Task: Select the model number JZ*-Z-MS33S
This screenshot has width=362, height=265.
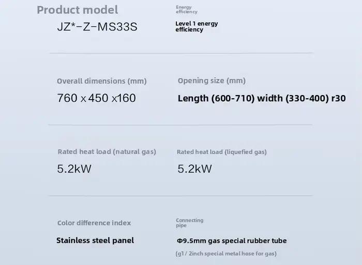Action: [97, 26]
